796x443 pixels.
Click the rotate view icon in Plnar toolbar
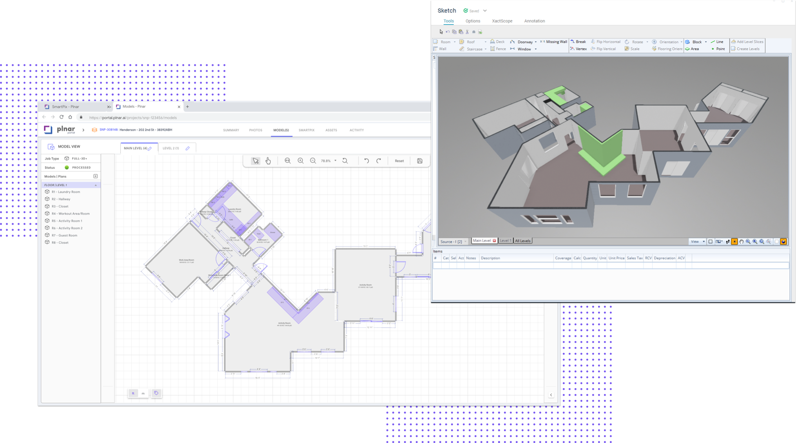coord(345,161)
